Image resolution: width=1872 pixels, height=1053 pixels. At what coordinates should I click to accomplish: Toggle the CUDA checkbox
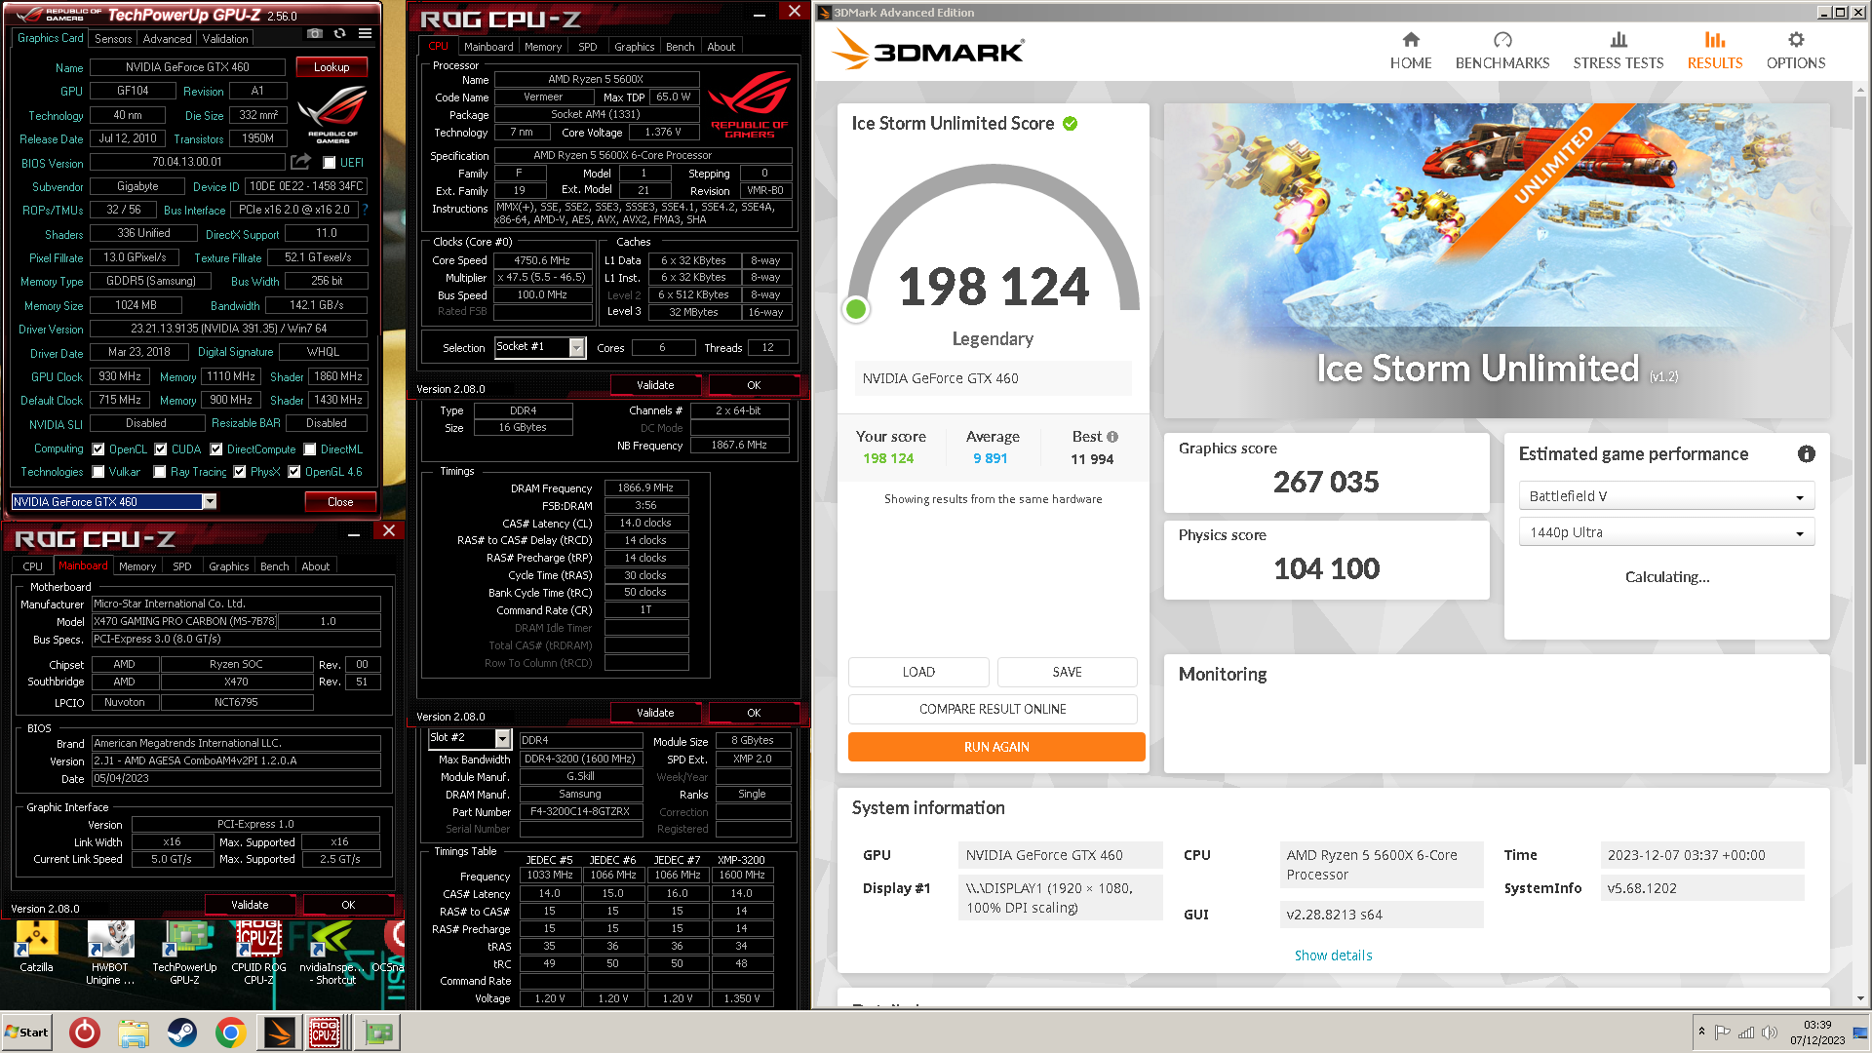coord(161,449)
